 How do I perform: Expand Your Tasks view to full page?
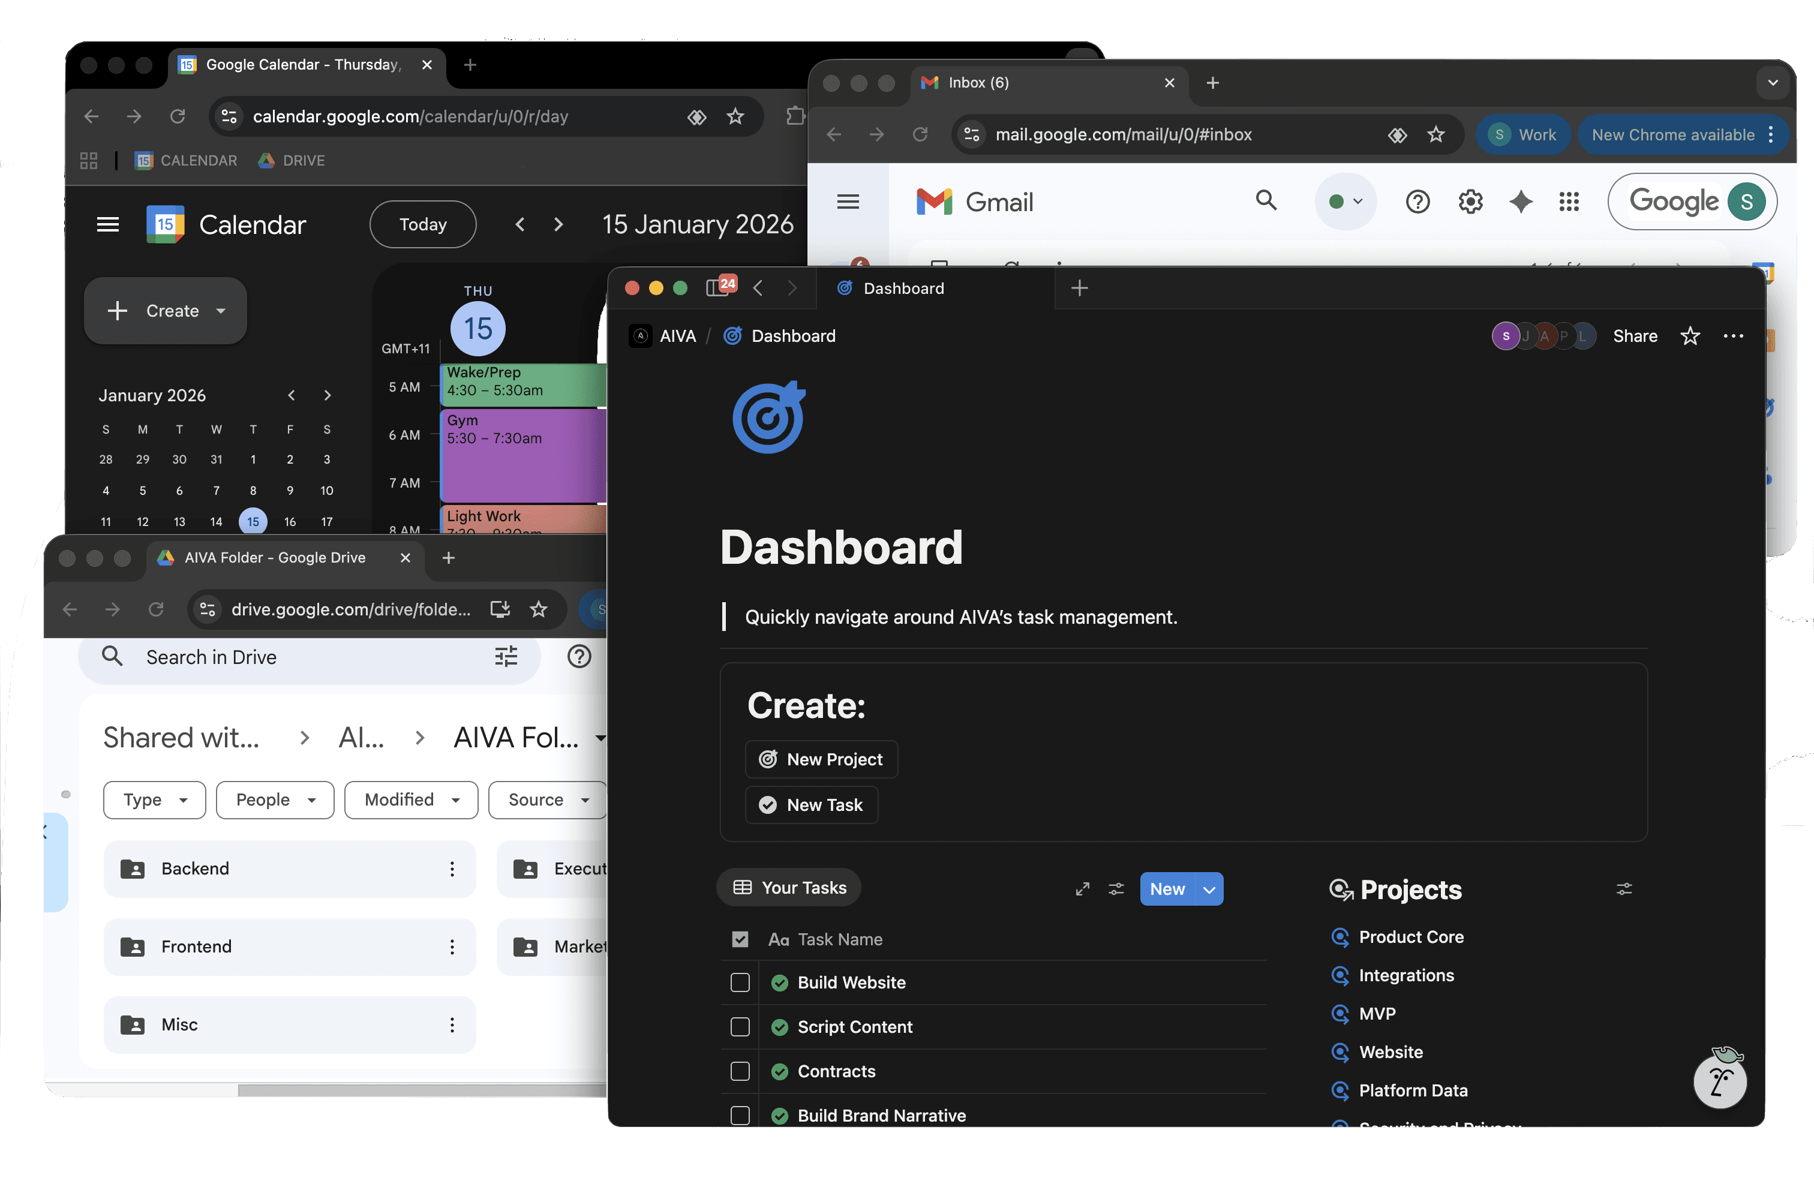1082,888
